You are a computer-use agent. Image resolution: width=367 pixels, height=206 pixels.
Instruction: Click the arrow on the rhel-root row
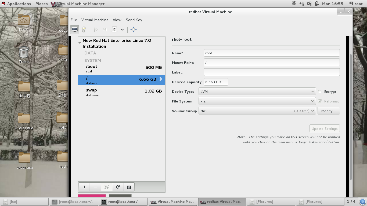click(x=161, y=79)
